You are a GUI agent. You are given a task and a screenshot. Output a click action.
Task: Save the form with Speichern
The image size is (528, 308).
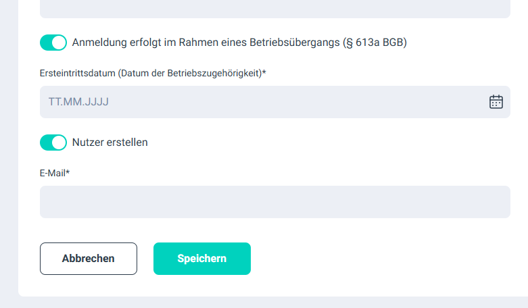[201, 259]
